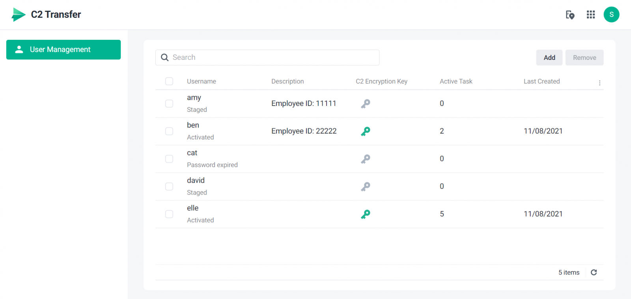
Task: Click elle's 'Activated' status text
Action: [x=200, y=220]
